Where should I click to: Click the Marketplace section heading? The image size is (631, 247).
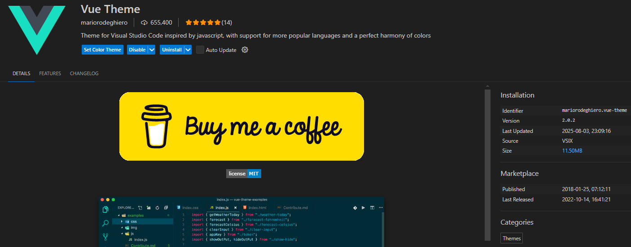[520, 174]
